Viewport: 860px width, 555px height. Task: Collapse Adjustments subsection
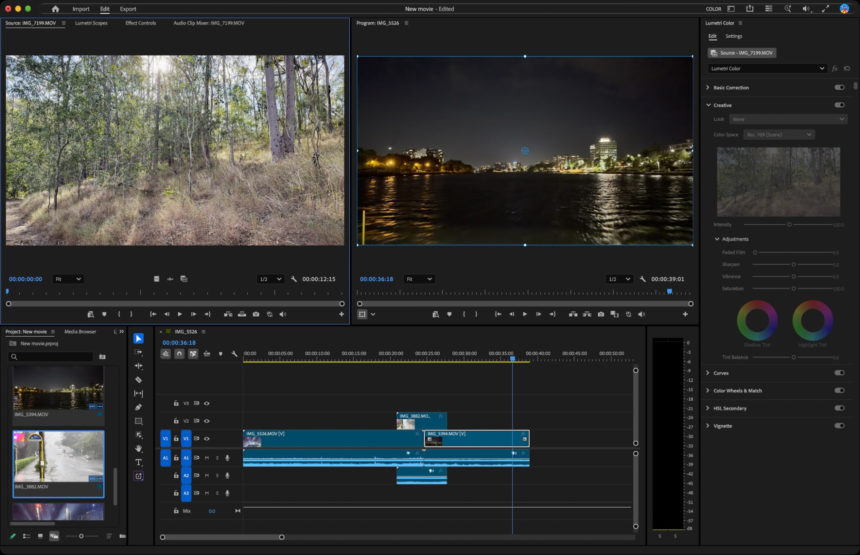(717, 239)
